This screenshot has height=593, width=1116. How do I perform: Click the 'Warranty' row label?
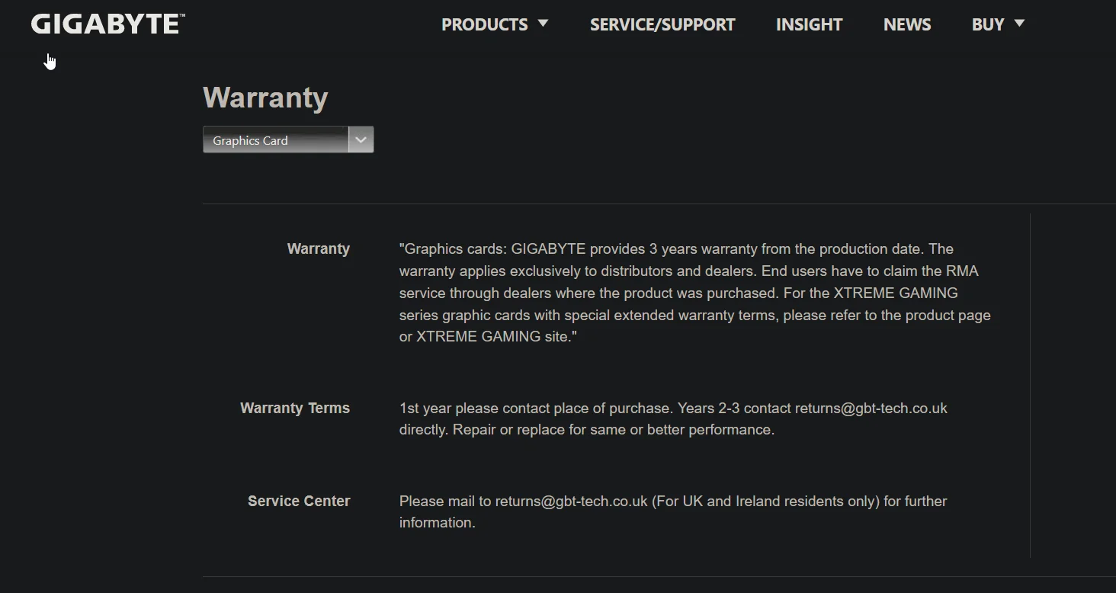tap(319, 248)
